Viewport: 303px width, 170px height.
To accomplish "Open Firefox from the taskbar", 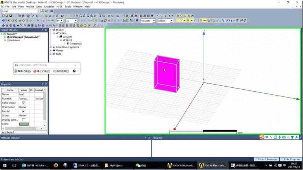I will [55, 165].
